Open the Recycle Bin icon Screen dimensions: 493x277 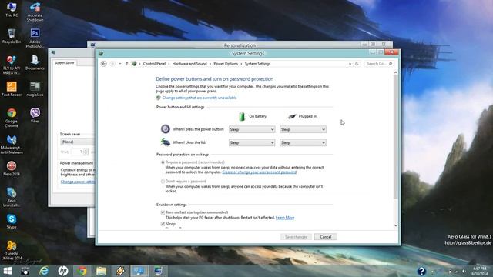[x=12, y=36]
